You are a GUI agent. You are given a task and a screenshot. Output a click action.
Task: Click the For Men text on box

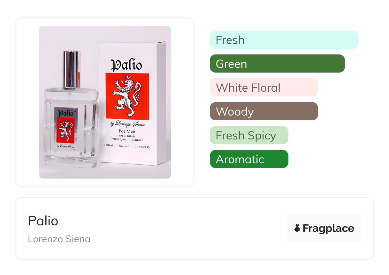(x=127, y=131)
